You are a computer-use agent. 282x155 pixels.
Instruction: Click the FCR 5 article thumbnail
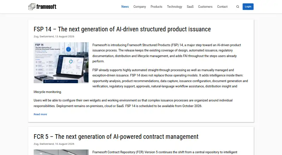point(61,152)
